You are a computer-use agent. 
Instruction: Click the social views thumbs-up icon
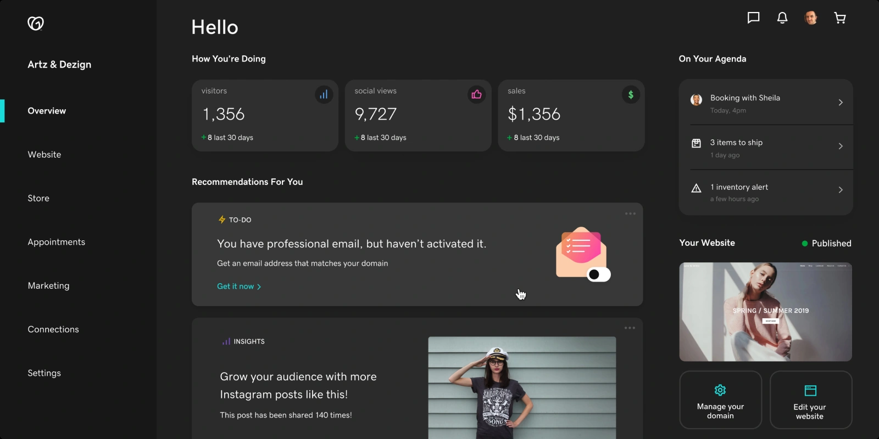(x=476, y=94)
